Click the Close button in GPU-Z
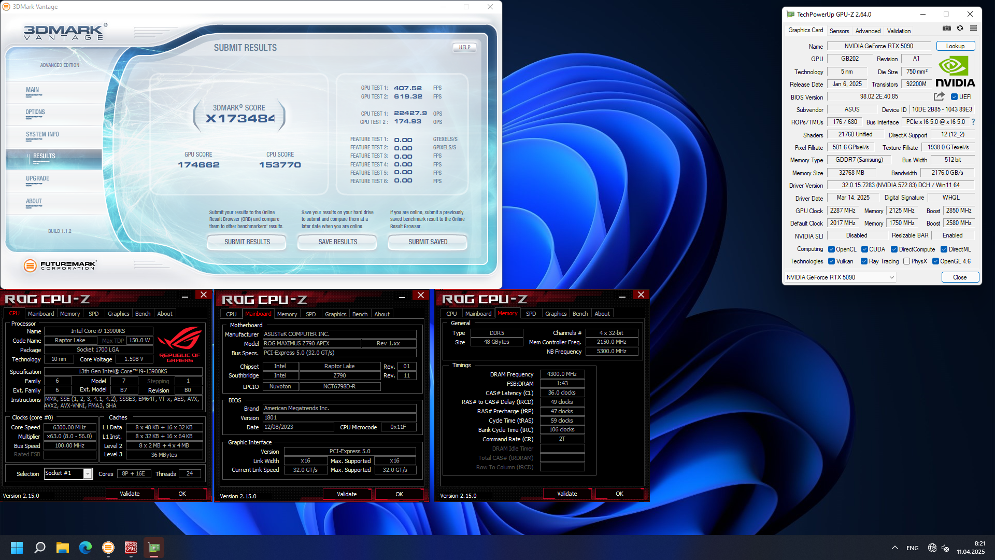This screenshot has height=560, width=995. point(960,277)
